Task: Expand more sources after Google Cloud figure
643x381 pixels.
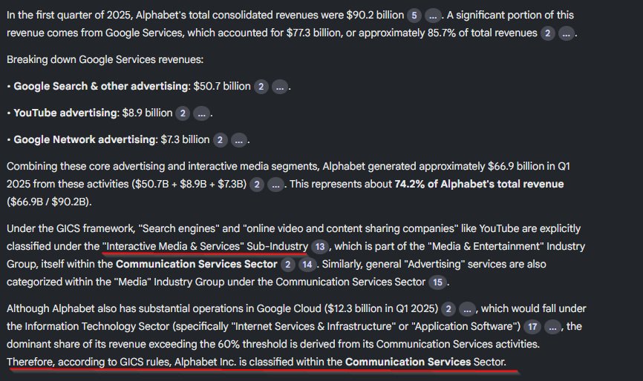Action: [x=468, y=309]
